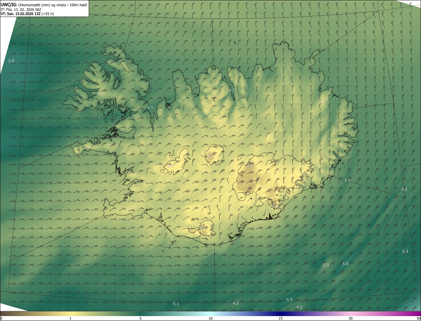Screen dimensions: 421x321
Task: Click the color scale tick label 50
Action: pyautogui.click(x=418, y=319)
